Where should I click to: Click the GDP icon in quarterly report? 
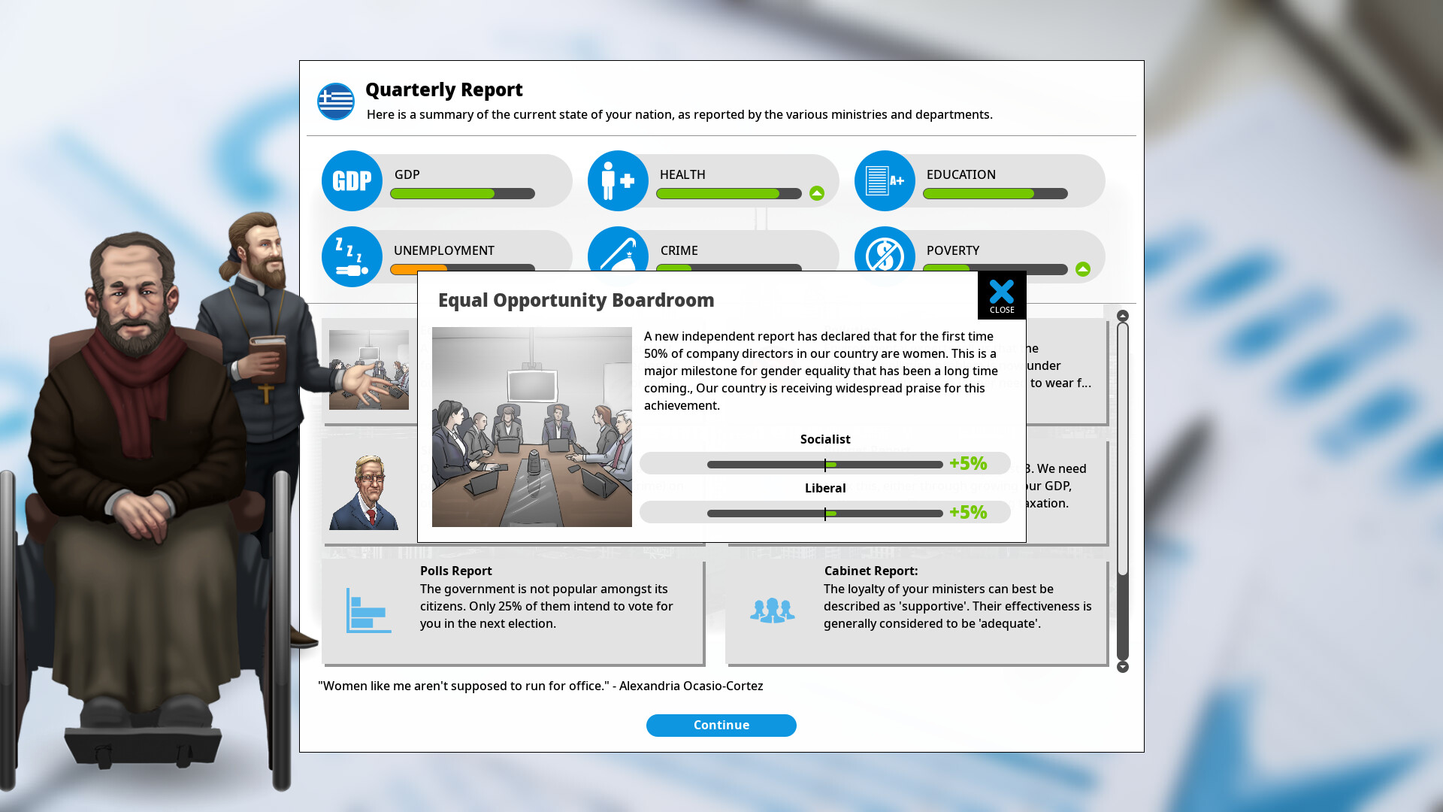[x=351, y=180]
